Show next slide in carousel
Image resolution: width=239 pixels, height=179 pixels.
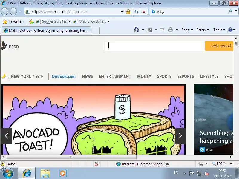(180, 136)
